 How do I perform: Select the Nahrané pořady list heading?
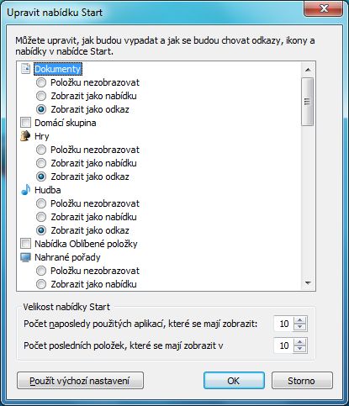pos(67,257)
